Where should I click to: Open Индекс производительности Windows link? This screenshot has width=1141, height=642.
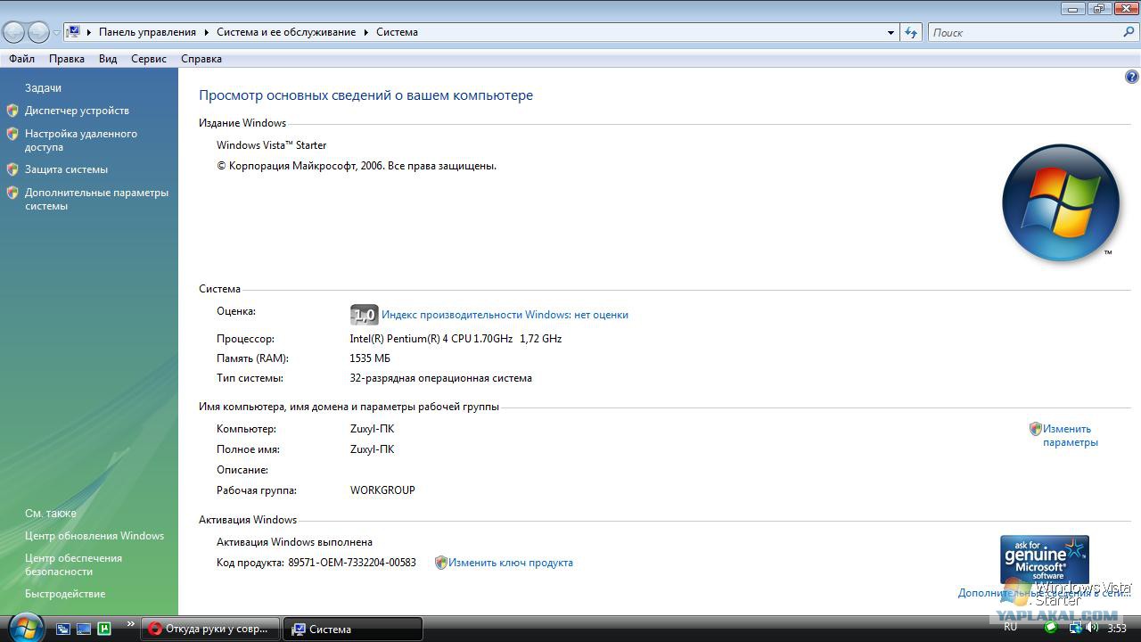pos(505,315)
